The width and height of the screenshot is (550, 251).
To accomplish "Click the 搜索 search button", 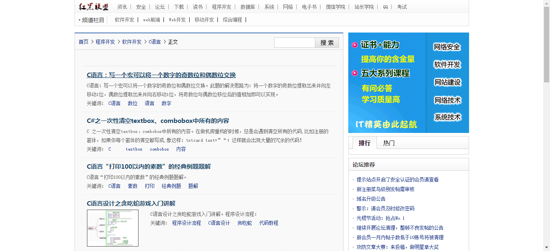I will click(327, 42).
